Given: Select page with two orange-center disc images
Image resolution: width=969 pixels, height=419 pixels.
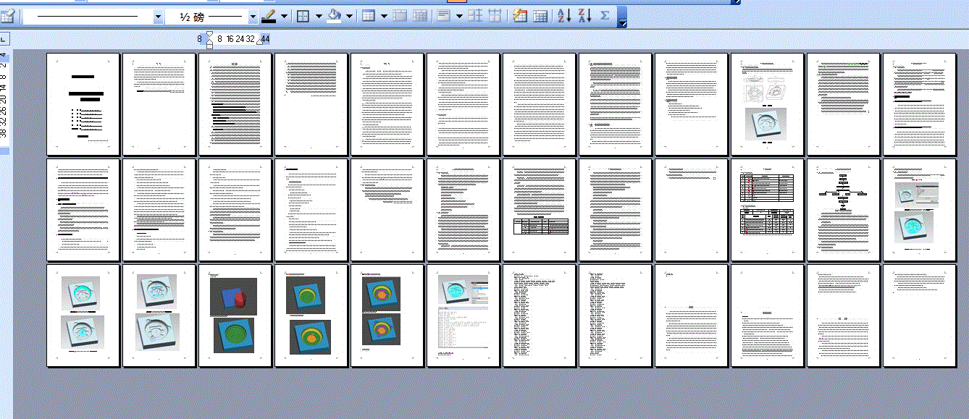Looking at the screenshot, I should tap(387, 316).
